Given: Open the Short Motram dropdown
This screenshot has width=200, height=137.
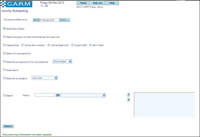Looking at the screenshot, I should (x=62, y=61).
